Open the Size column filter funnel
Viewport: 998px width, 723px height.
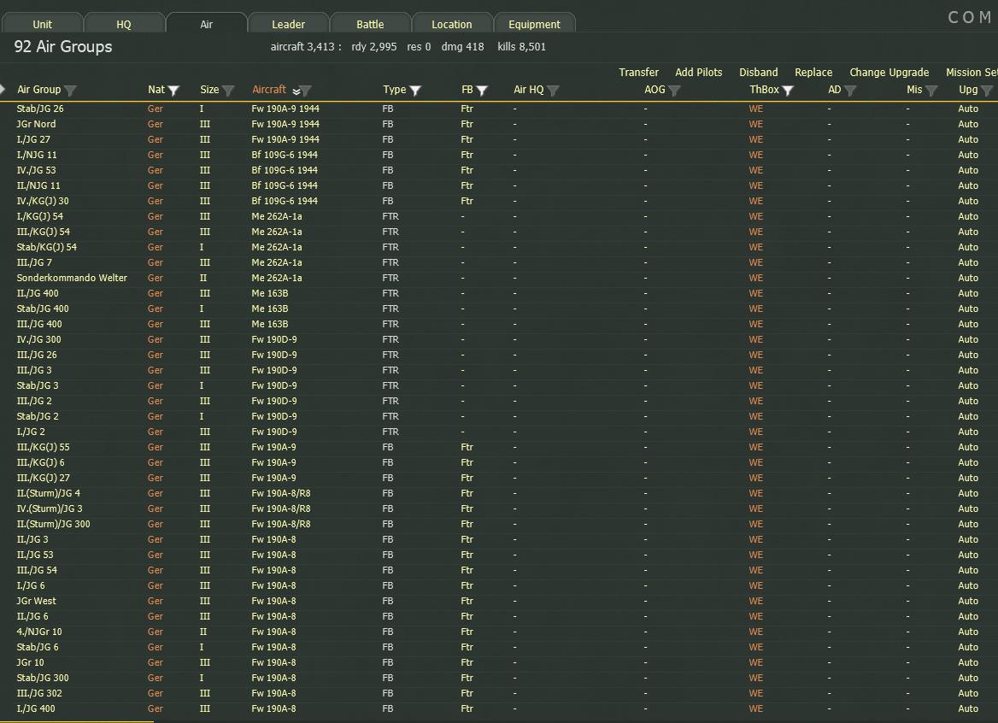(x=228, y=91)
